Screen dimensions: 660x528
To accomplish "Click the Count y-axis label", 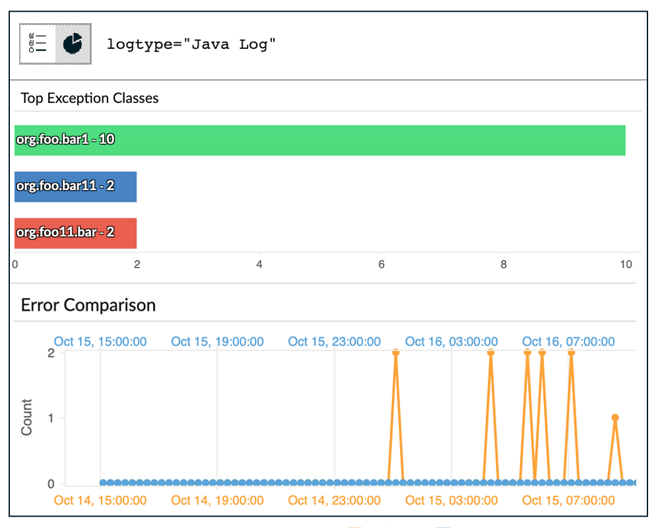I will click(27, 417).
